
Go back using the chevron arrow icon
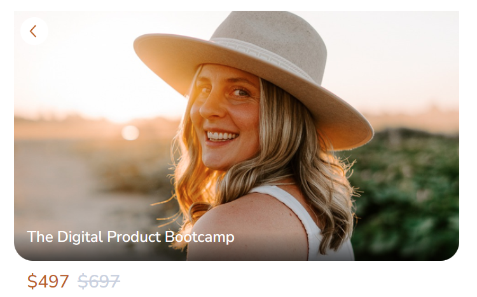point(33,31)
